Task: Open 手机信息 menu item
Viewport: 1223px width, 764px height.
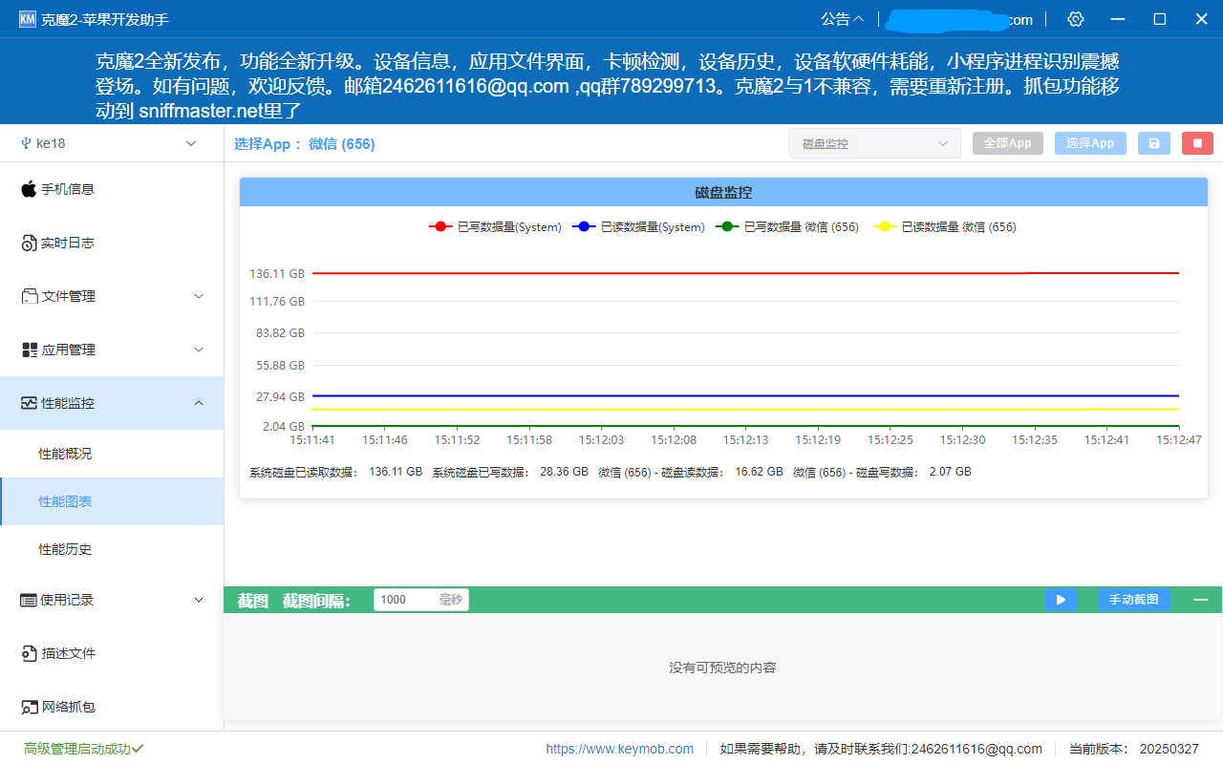Action: [x=112, y=189]
